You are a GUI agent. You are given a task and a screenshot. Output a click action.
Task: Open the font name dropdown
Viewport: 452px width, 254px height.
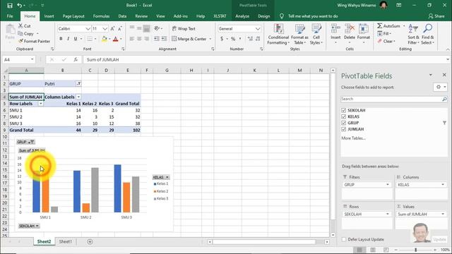tap(88, 28)
